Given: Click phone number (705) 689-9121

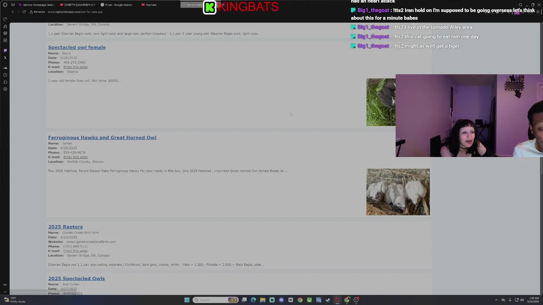Looking at the screenshot, I should (x=76, y=247).
